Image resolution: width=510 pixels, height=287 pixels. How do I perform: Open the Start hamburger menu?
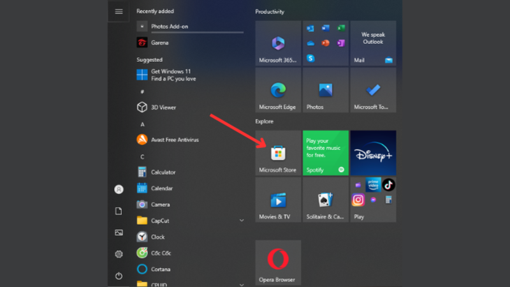(x=119, y=11)
